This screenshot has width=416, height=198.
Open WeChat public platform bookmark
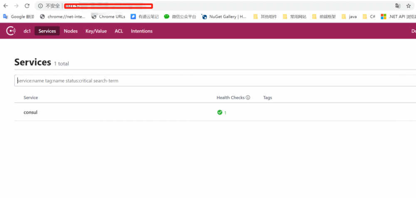coord(180,17)
